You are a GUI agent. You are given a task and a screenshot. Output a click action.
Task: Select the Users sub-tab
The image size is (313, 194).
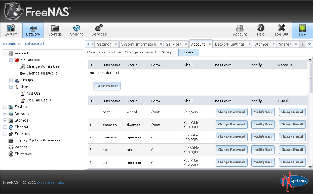[189, 52]
